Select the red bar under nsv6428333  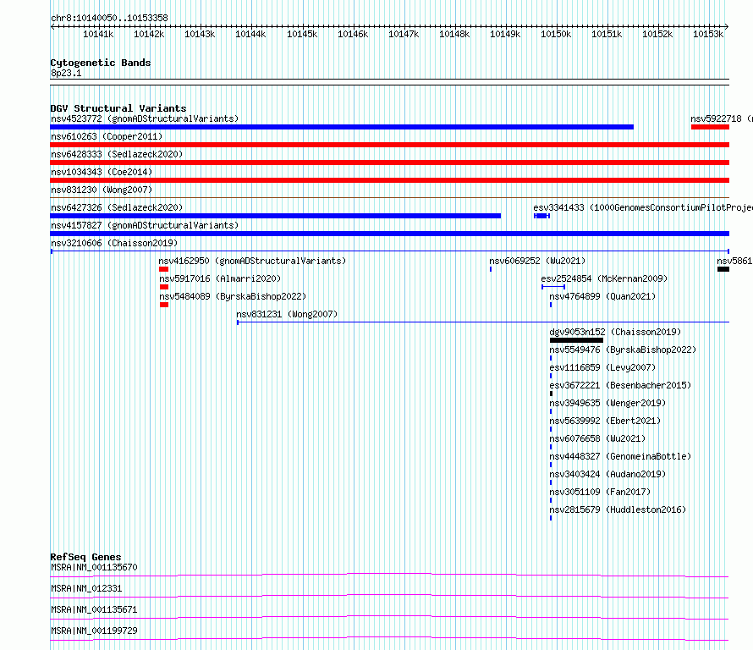389,162
